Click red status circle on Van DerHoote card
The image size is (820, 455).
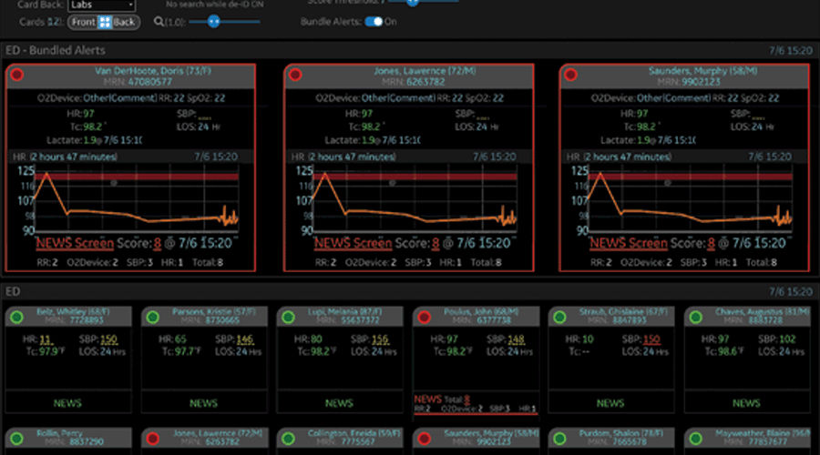point(16,75)
